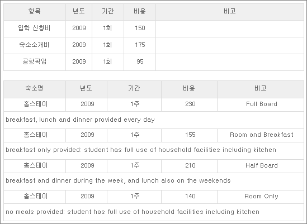307x224 pixels.
Task: Click the 140 homestay cost
Action: point(190,196)
